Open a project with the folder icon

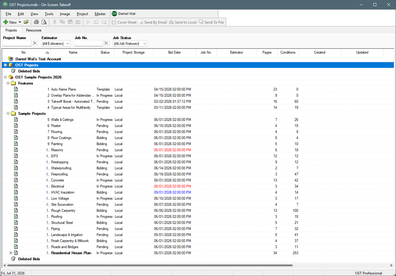tap(26, 22)
